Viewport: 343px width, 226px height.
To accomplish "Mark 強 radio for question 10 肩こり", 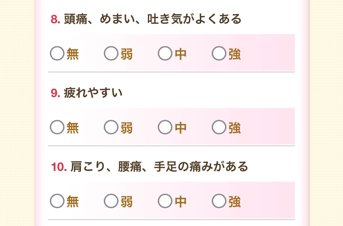I will 219,201.
